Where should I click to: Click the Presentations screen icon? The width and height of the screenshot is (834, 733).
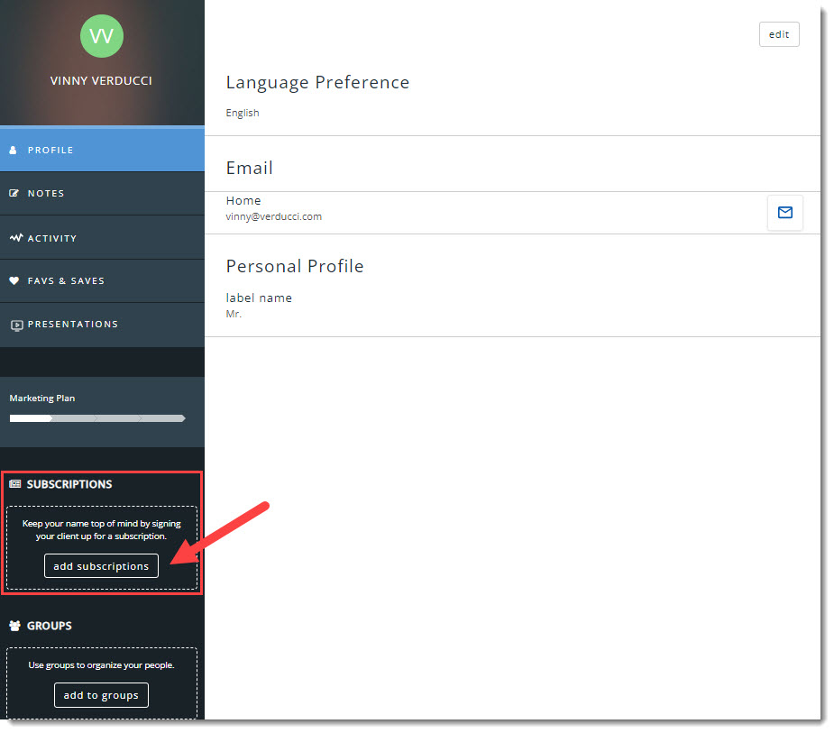15,325
